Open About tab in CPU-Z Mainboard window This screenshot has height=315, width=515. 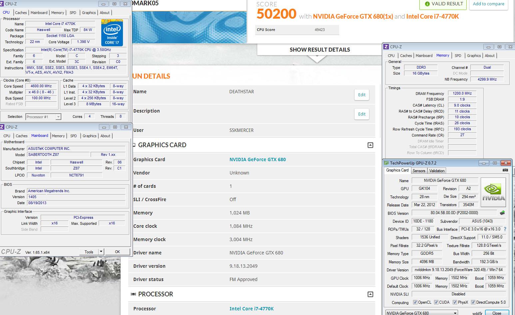(x=105, y=136)
